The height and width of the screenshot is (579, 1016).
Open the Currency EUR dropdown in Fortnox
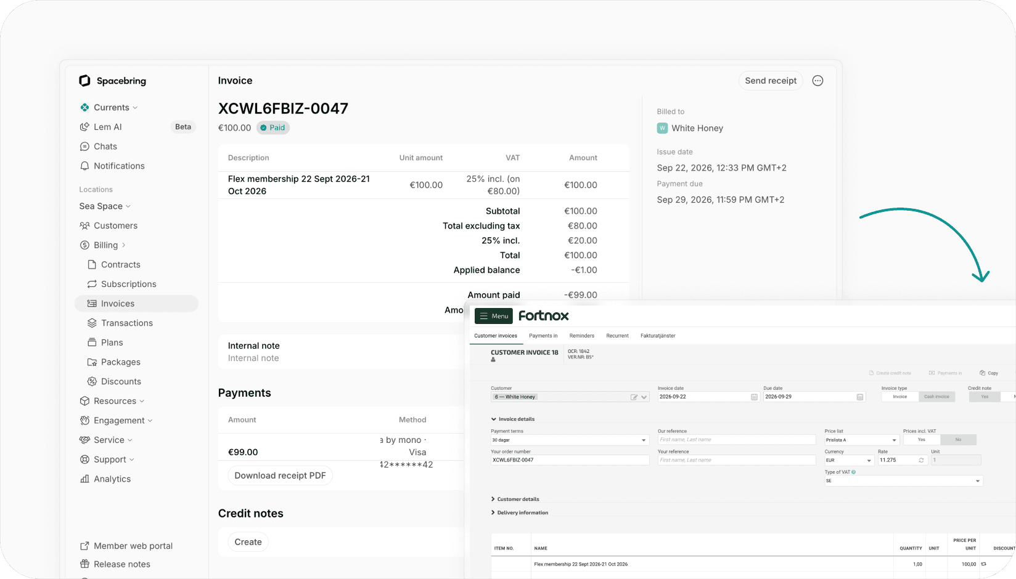click(850, 460)
